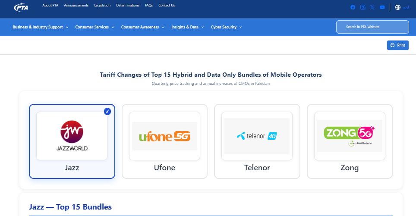Viewport: 416px width, 216px height.
Task: Open FAQs link
Action: 149,5
